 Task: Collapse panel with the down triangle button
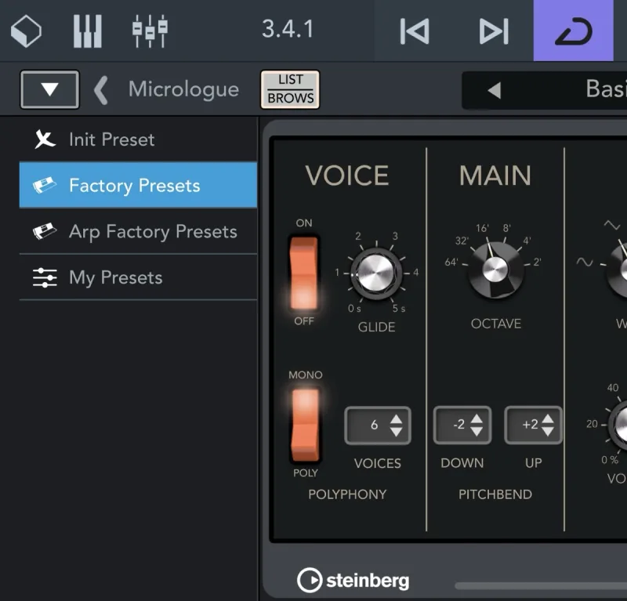click(49, 89)
